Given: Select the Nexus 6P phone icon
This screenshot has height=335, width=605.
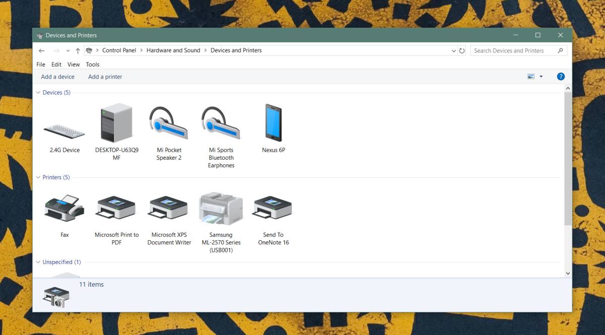Looking at the screenshot, I should coord(273,123).
